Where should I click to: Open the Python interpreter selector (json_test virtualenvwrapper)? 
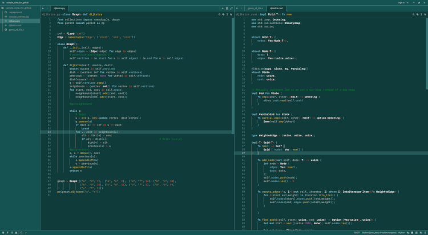379,233
